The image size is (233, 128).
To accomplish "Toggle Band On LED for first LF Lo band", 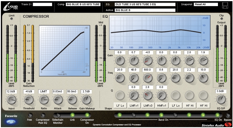I will coord(120,115).
